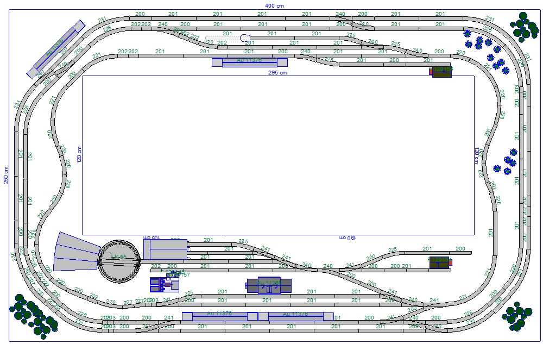Click the 120154 building at lower right
The height and width of the screenshot is (344, 543).
[x=440, y=262]
